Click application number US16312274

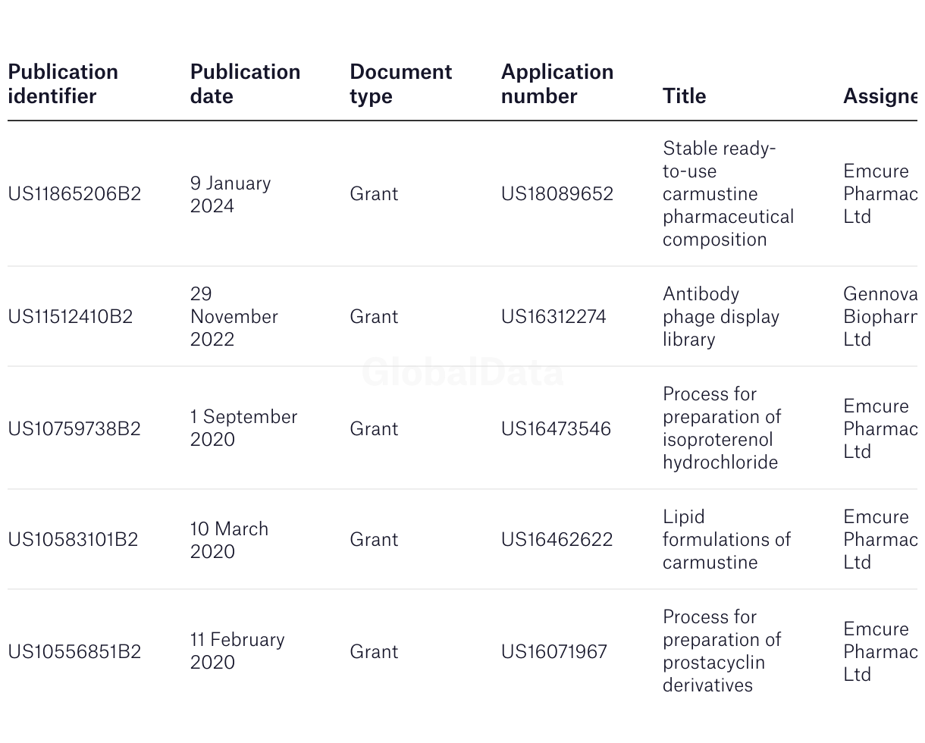(553, 317)
